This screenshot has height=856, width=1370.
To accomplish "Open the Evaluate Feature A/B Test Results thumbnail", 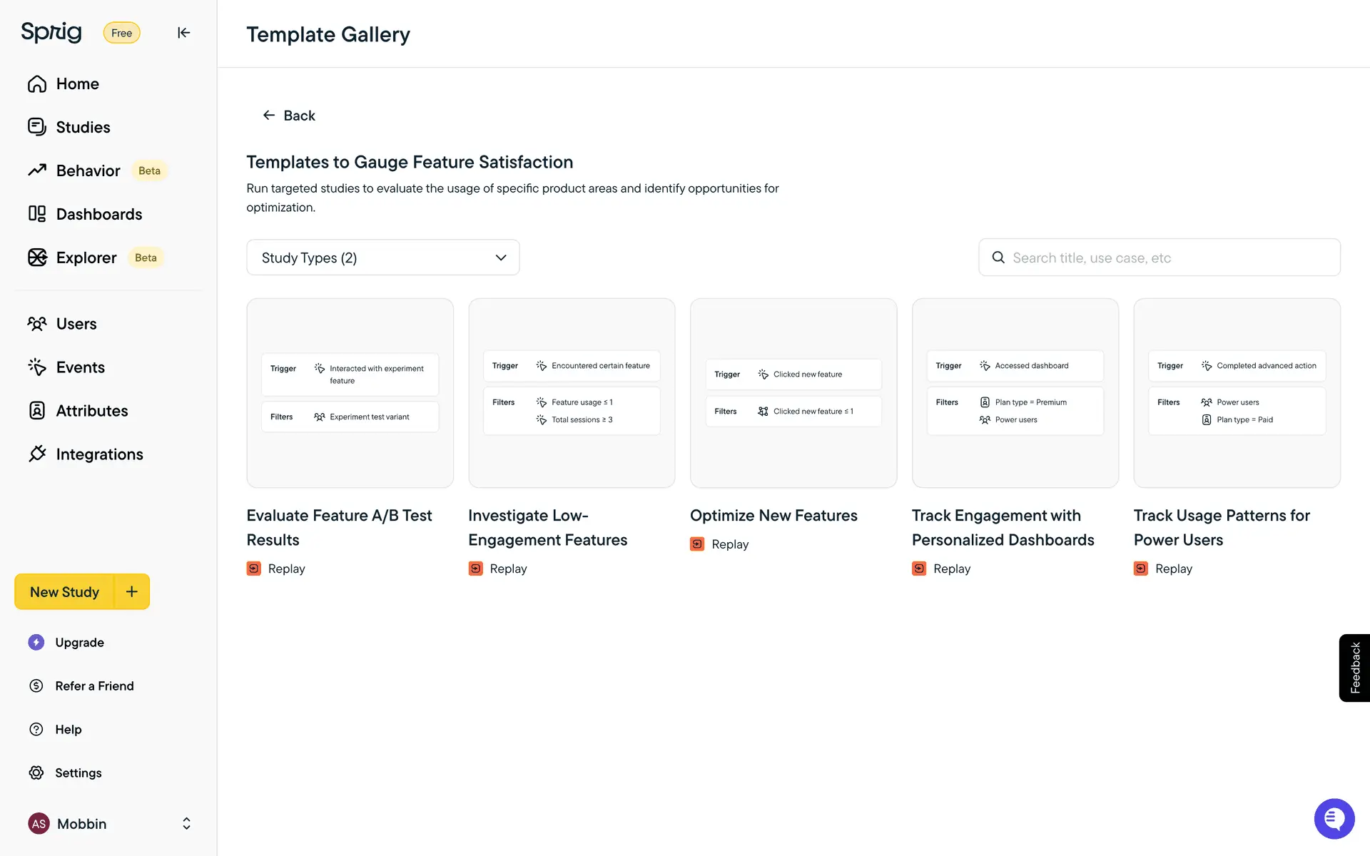I will [x=350, y=393].
